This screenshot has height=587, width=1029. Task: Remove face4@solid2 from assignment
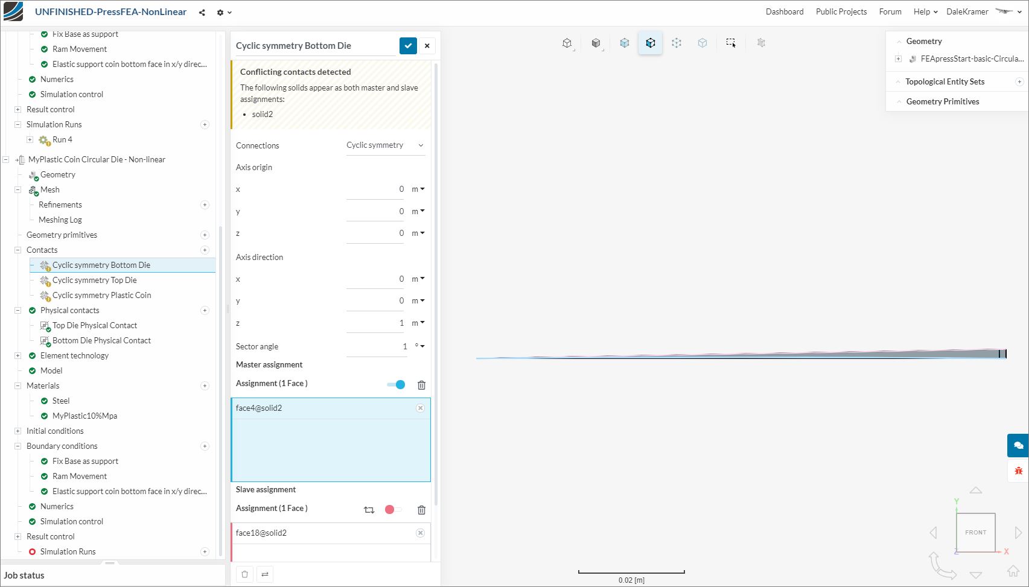tap(421, 408)
